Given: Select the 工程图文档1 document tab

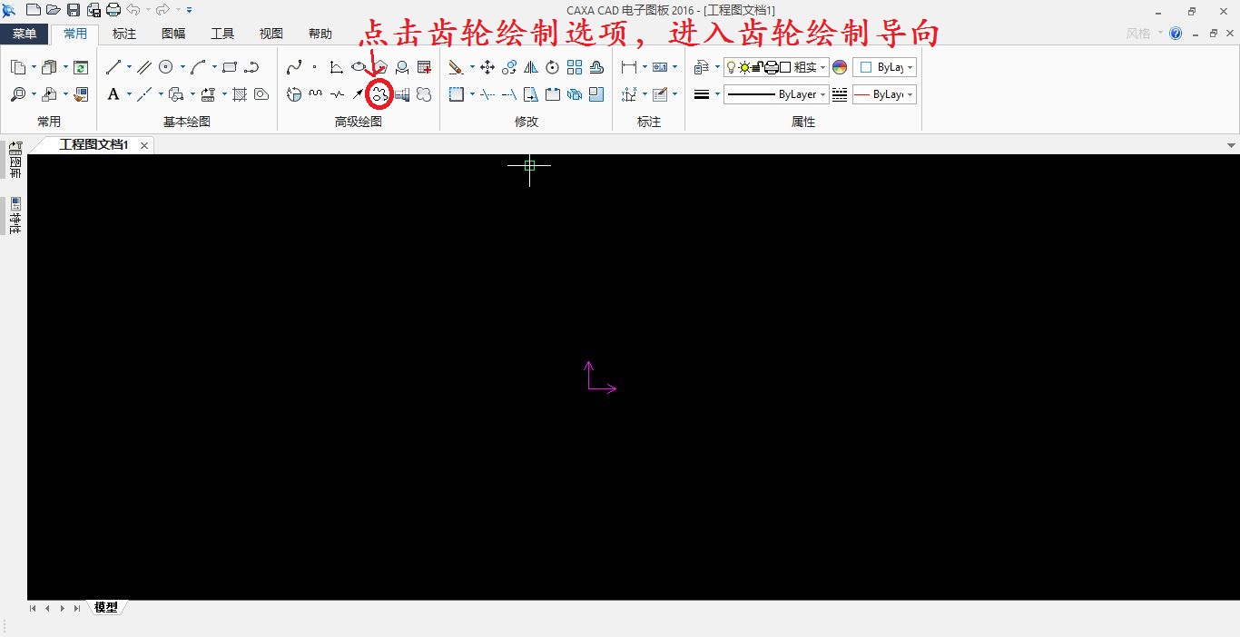Looking at the screenshot, I should (94, 145).
